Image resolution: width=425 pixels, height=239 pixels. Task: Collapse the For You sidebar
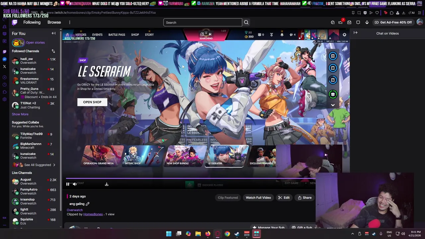(53, 34)
